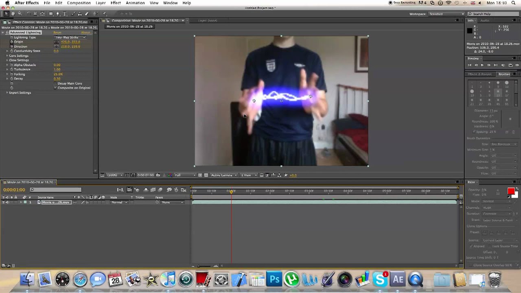The width and height of the screenshot is (521, 293).
Task: Select the Puppet Pin tool
Action: (x=105, y=14)
